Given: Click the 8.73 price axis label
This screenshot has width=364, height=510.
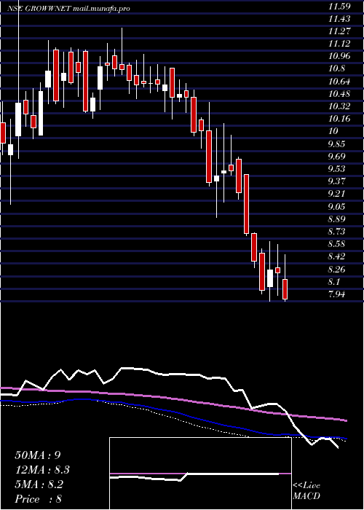Looking at the screenshot, I should [338, 232].
